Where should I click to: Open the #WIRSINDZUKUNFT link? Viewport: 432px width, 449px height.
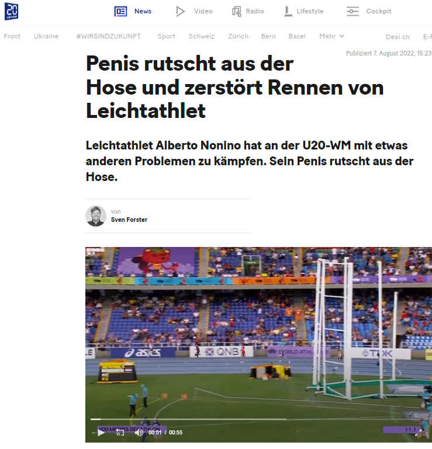pos(109,36)
